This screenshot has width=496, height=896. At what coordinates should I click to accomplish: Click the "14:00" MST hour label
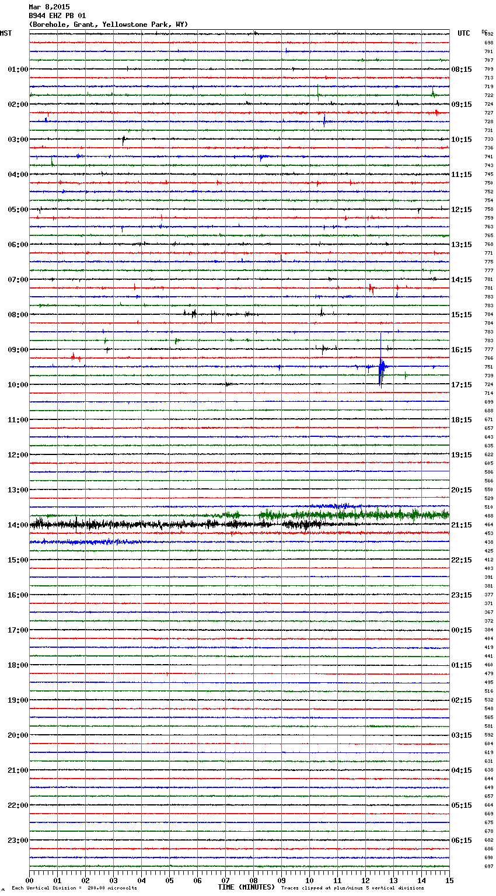(x=18, y=525)
